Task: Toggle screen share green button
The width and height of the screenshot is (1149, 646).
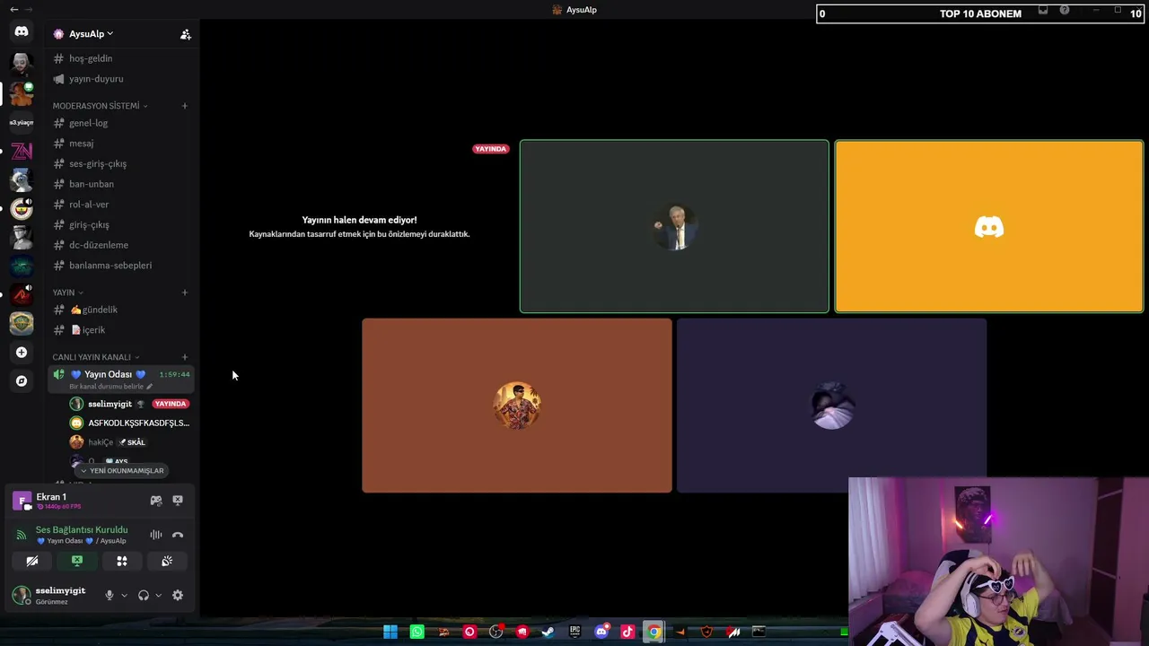Action: pos(77,561)
